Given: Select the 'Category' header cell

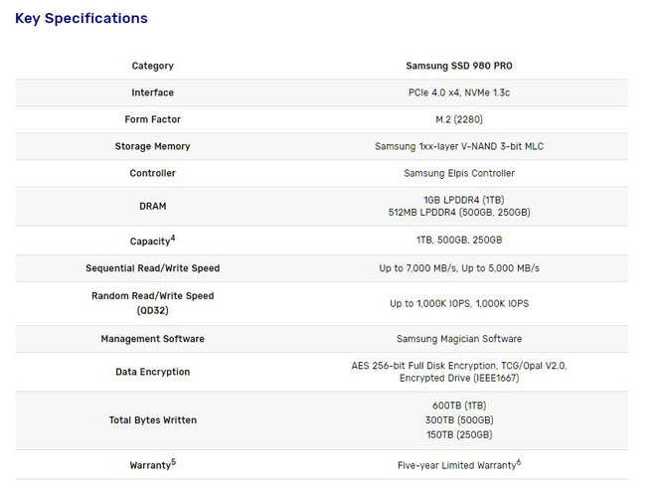Looking at the screenshot, I should click(x=153, y=66).
